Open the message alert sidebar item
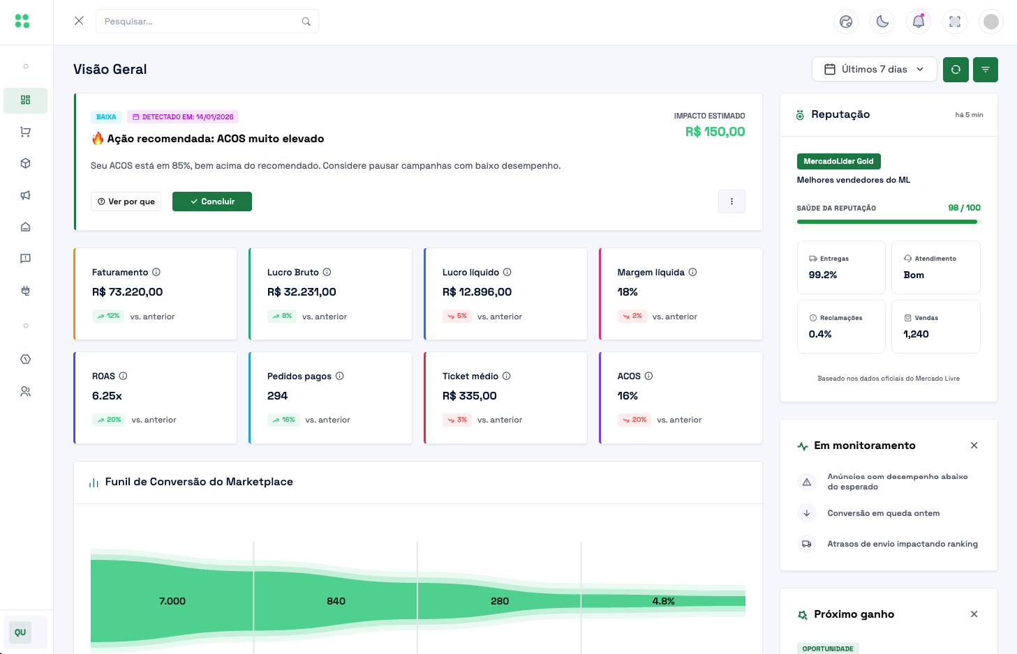Image resolution: width=1017 pixels, height=654 pixels. click(x=25, y=259)
